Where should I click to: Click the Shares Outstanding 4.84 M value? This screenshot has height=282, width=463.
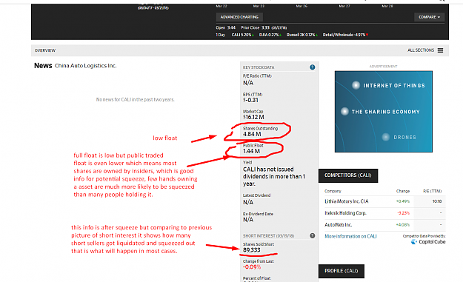[252, 134]
